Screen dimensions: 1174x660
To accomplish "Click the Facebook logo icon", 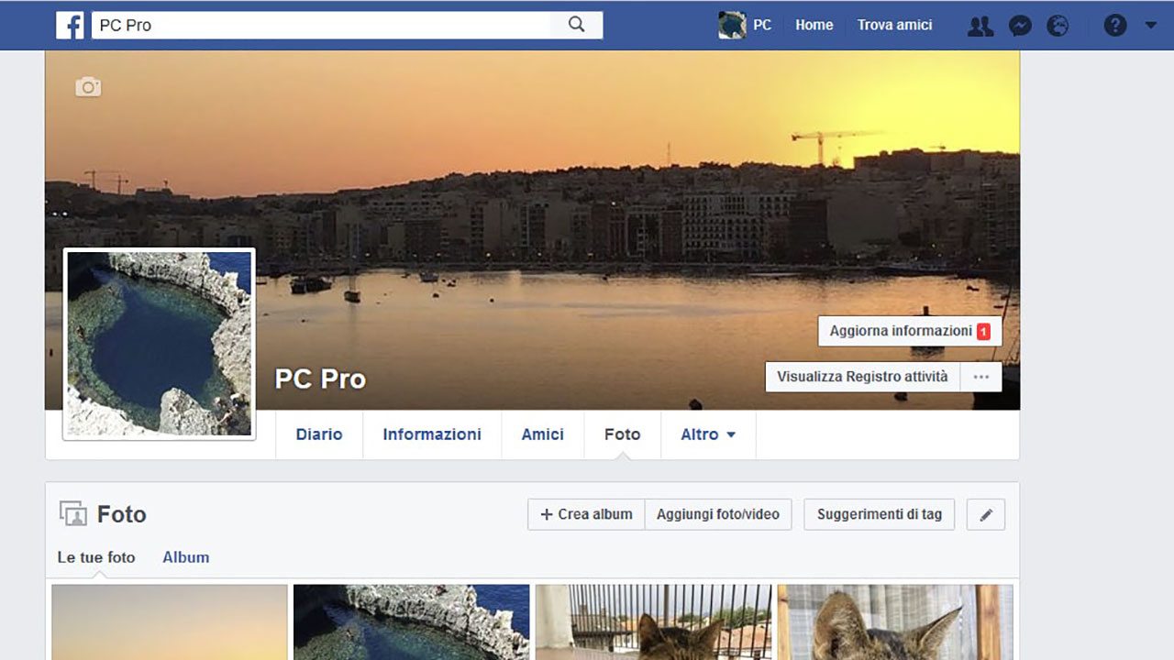I will pos(70,25).
